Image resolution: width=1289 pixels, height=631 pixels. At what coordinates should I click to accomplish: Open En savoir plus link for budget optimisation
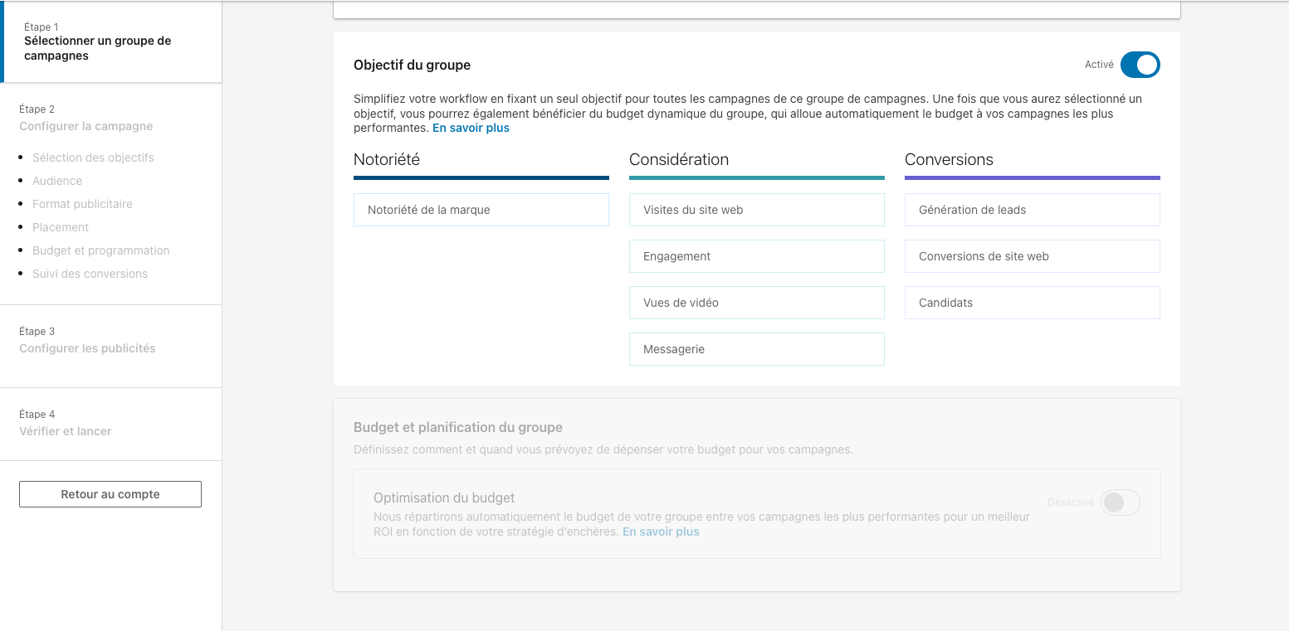point(661,532)
